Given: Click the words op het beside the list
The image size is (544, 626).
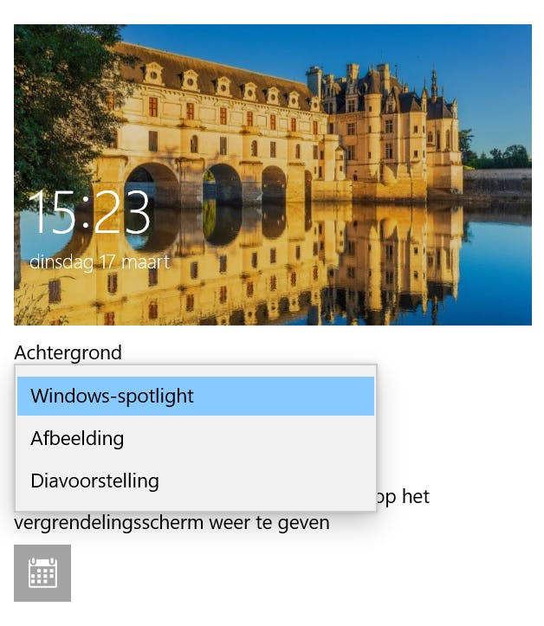Looking at the screenshot, I should pos(403,497).
